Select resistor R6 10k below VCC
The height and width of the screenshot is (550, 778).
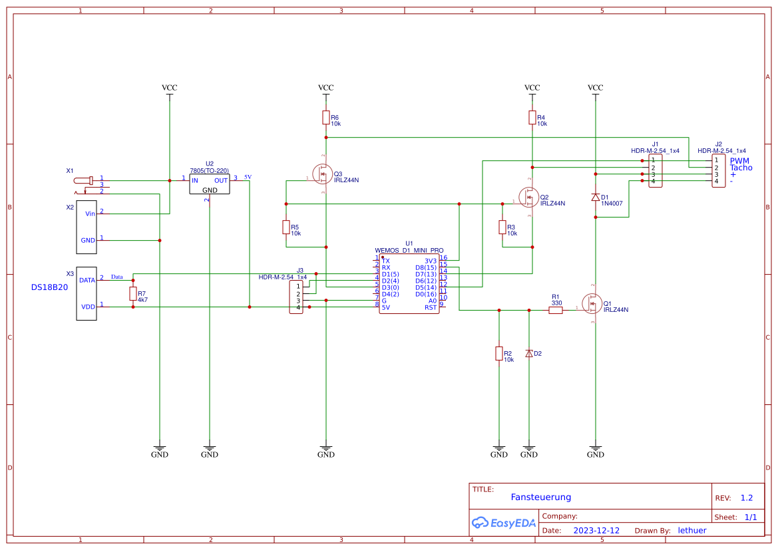[326, 118]
